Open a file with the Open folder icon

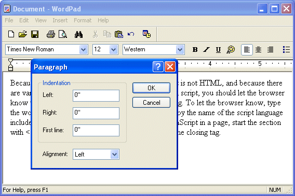point(22,34)
